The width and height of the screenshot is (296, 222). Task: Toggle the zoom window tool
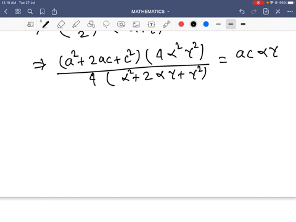click(x=30, y=25)
